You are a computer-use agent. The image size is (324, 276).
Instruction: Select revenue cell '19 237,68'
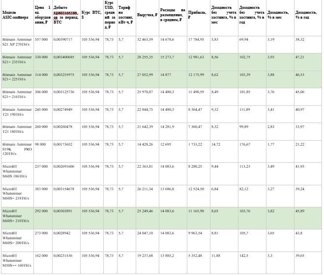(x=147, y=263)
